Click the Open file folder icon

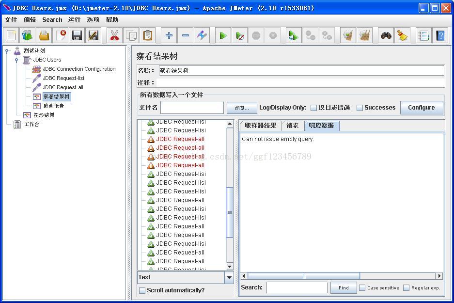coord(44,35)
